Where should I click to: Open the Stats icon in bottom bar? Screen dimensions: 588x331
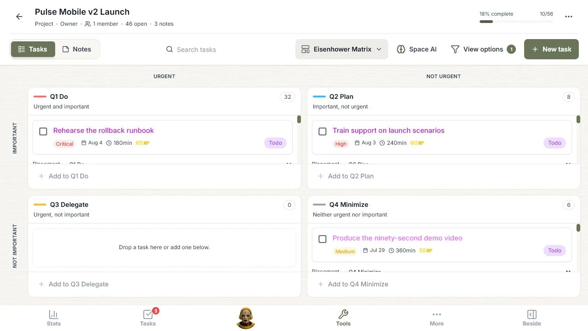pos(54,318)
